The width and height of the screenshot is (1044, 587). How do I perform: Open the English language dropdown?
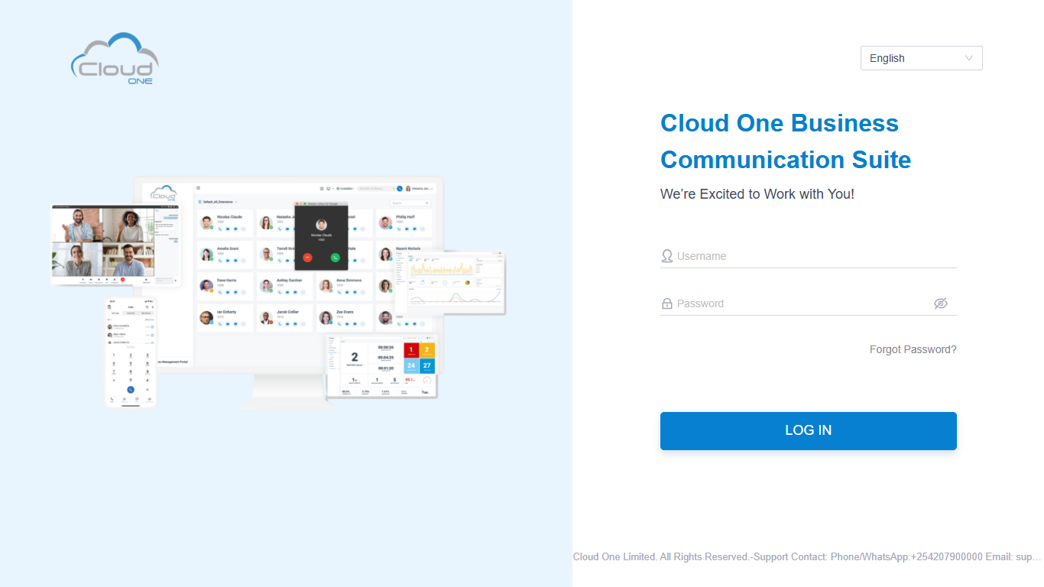tap(921, 58)
